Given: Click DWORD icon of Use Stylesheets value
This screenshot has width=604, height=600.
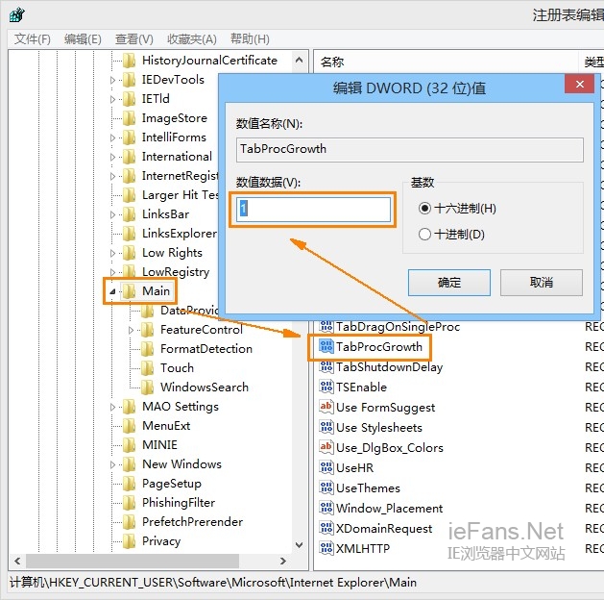Looking at the screenshot, I should click(x=326, y=427).
